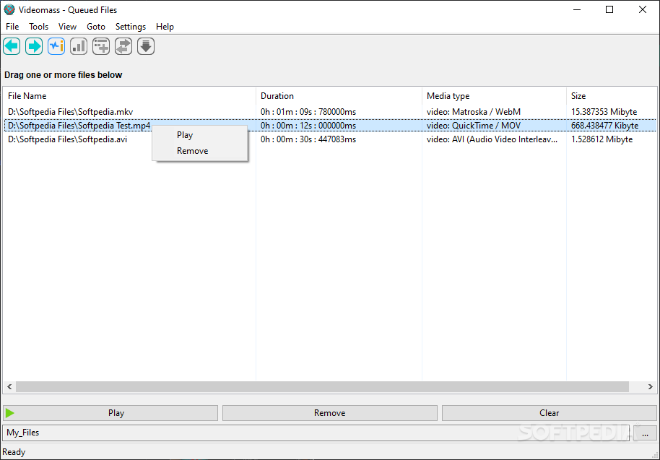The image size is (660, 460).
Task: Choose Remove from the context menu
Action: [200, 151]
